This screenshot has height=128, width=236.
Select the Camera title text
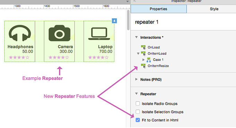click(x=65, y=47)
